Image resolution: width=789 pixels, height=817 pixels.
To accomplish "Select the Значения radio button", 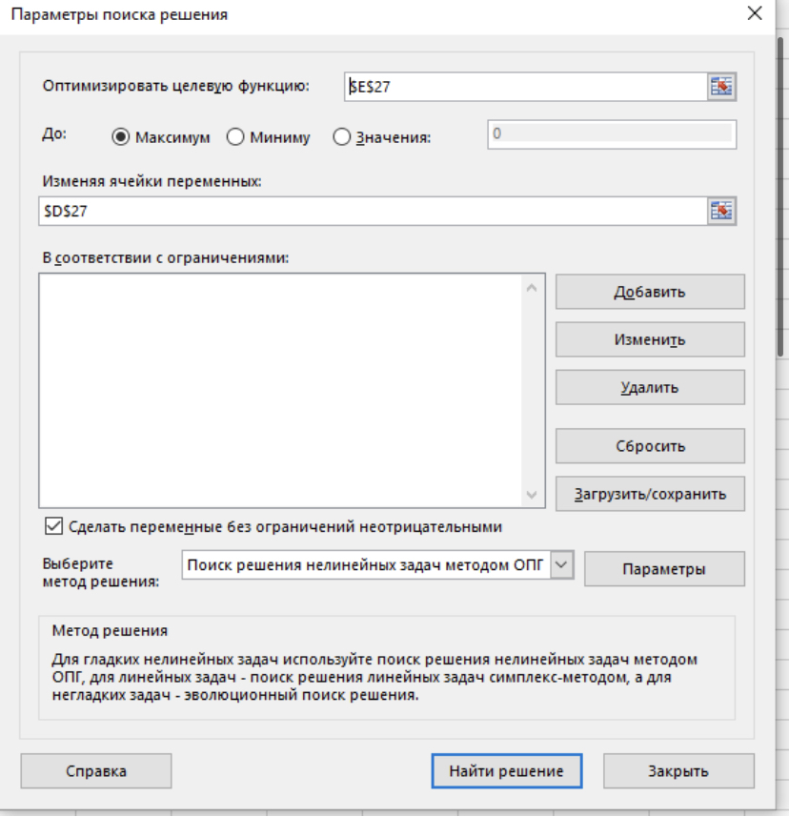I will coord(342,137).
